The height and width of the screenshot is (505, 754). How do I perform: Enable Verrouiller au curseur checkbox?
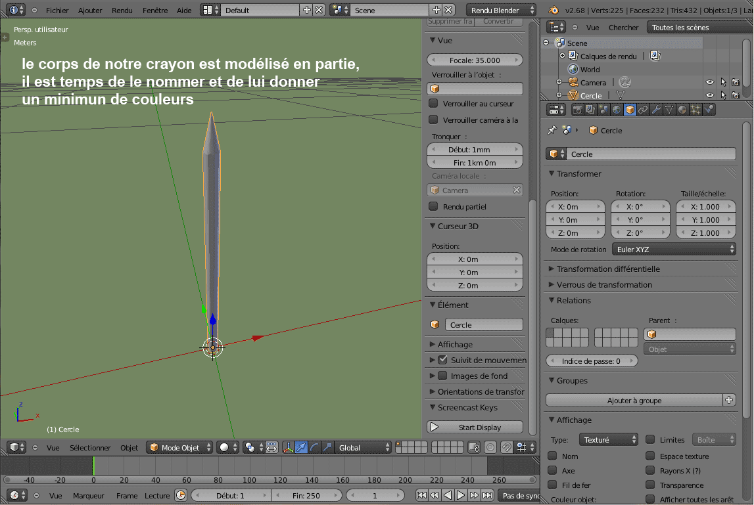pyautogui.click(x=433, y=103)
